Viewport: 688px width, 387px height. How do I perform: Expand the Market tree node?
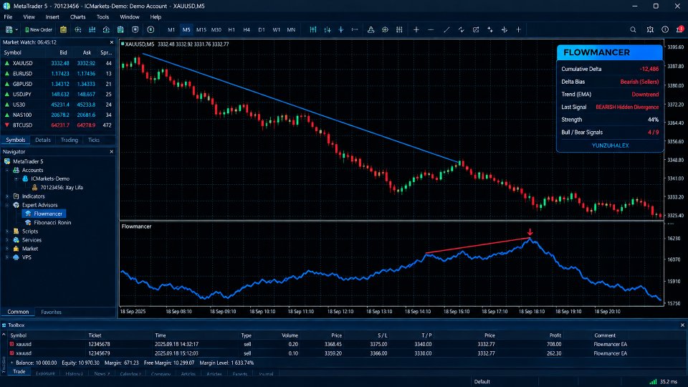[7, 249]
